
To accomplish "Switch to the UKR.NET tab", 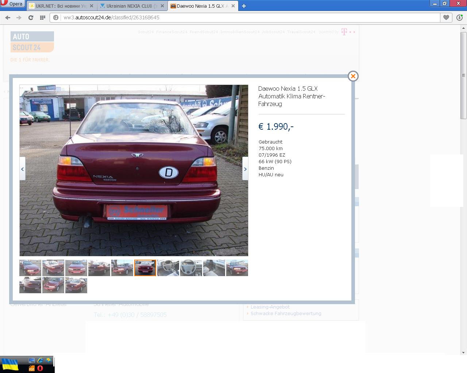I will tap(58, 6).
